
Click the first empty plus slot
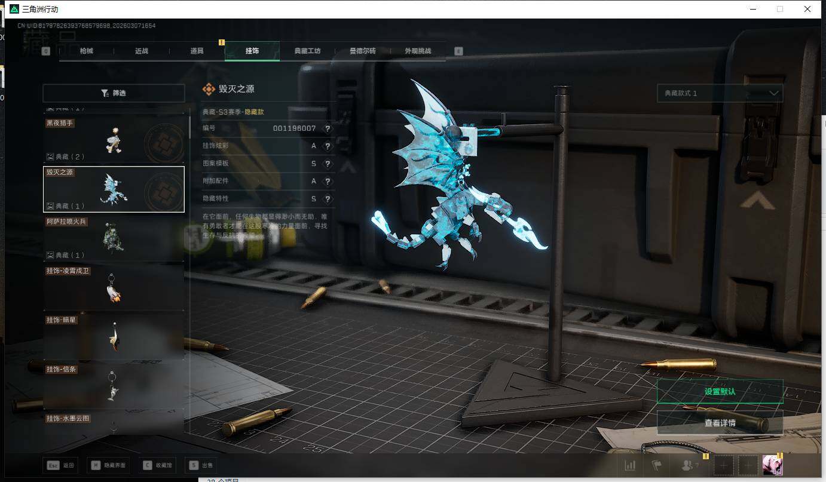723,465
